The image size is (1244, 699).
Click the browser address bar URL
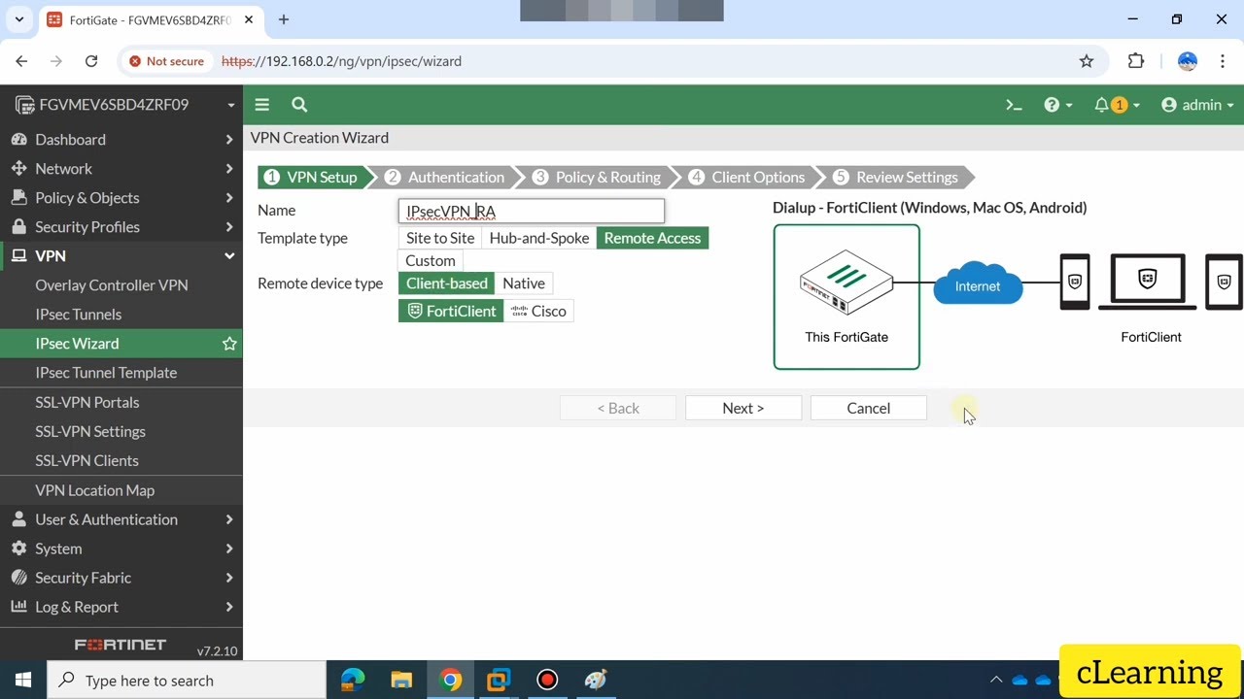(x=341, y=61)
